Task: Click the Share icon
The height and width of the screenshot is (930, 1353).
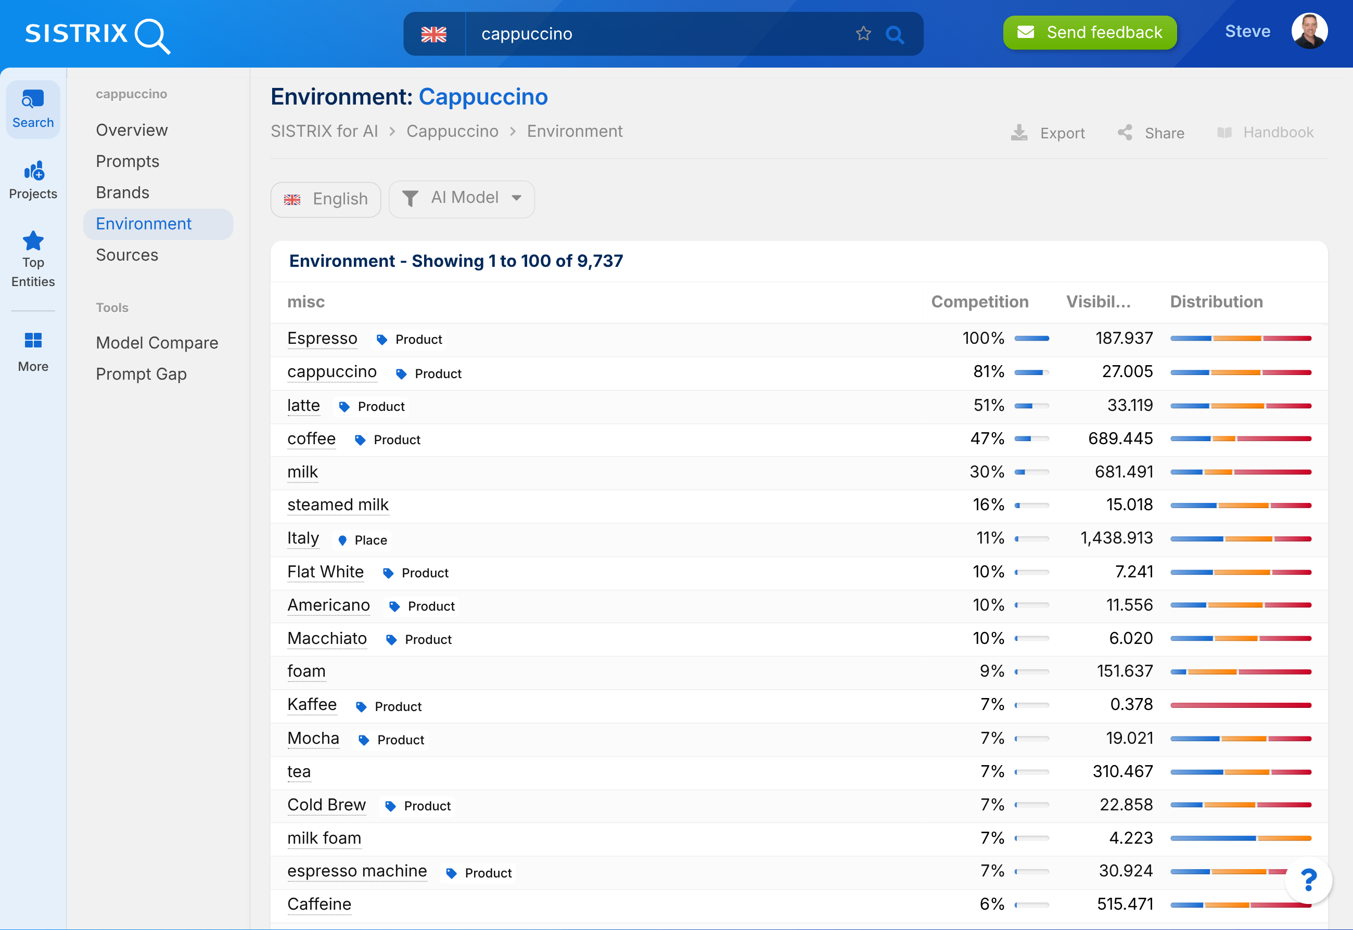Action: pyautogui.click(x=1125, y=133)
